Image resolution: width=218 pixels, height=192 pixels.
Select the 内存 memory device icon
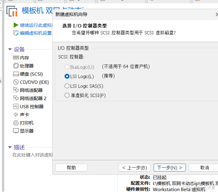tap(16, 58)
